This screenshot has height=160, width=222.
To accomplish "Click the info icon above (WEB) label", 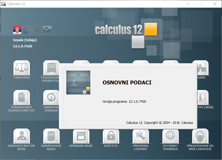I will tap(203, 98).
